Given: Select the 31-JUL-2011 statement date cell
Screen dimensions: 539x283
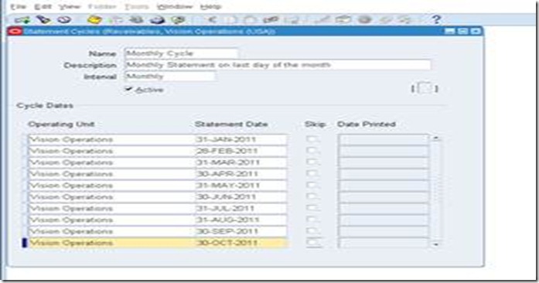Looking at the screenshot, I should [x=241, y=208].
